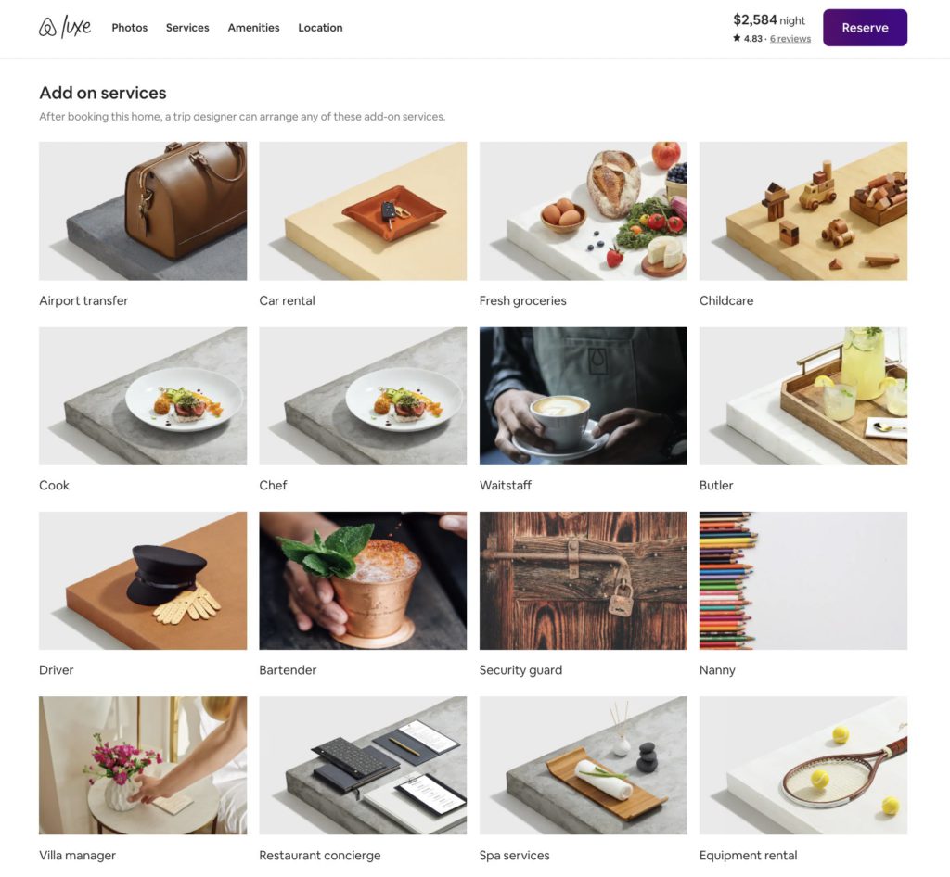Open the Butler lemonade tray image
Screen dimensions: 950x877
tap(803, 397)
